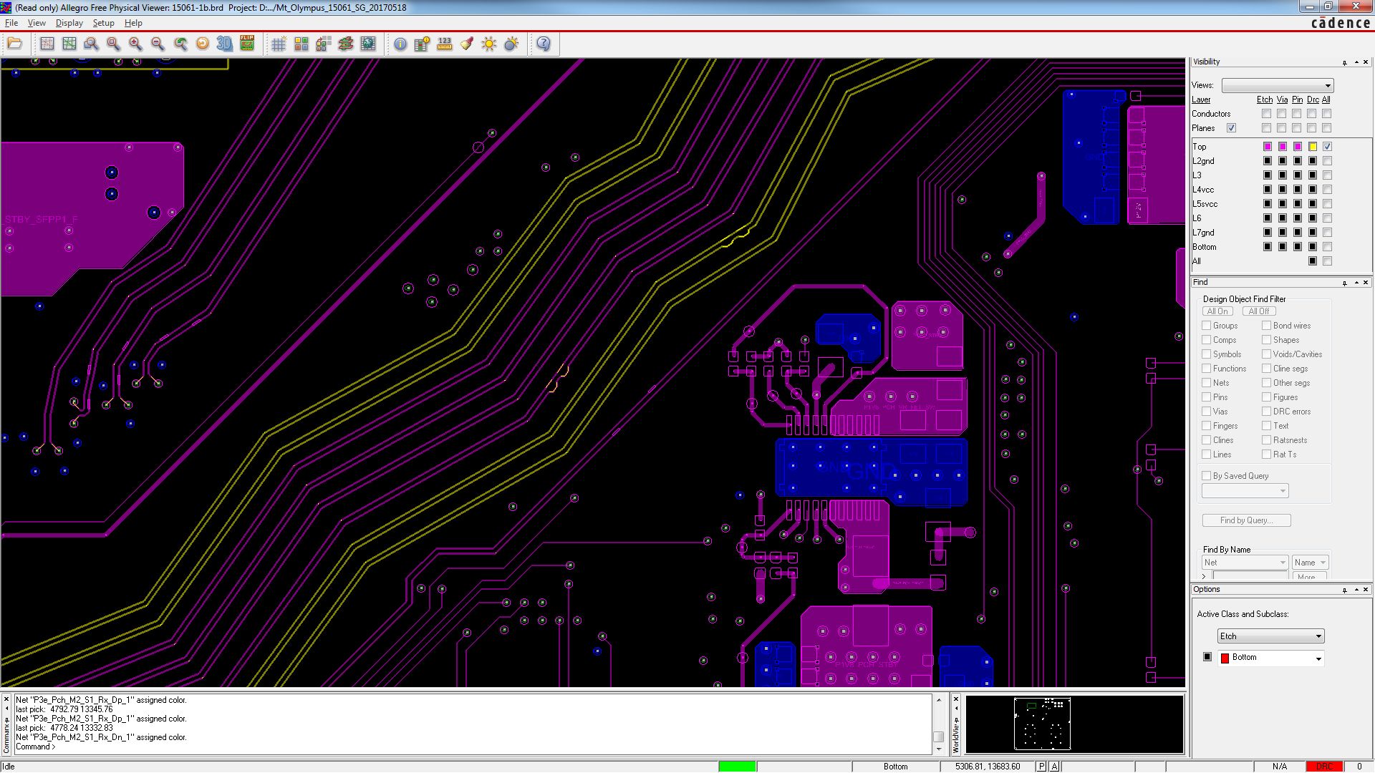1375x773 pixels.
Task: Open the Display menu
Action: pyautogui.click(x=69, y=23)
